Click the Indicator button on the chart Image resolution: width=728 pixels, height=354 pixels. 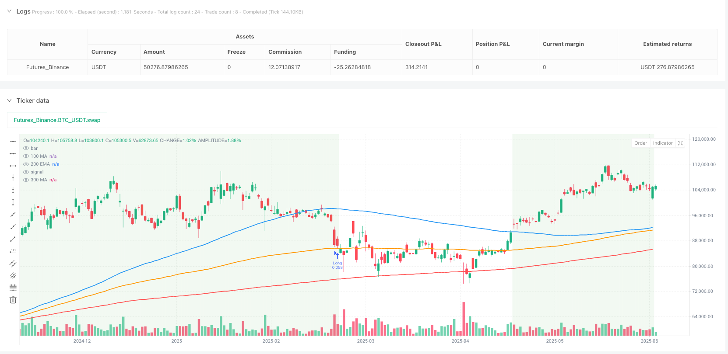pos(663,143)
